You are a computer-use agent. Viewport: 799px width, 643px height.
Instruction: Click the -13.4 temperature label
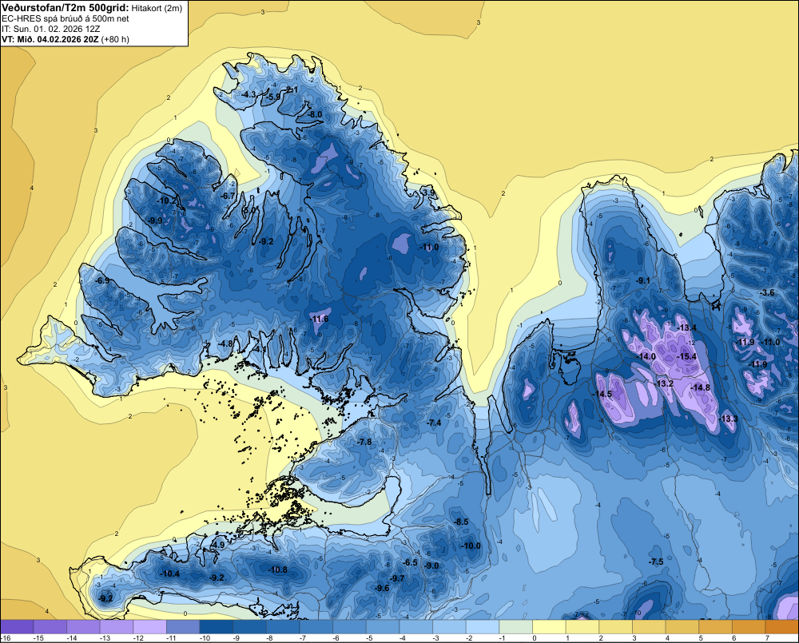coord(686,327)
